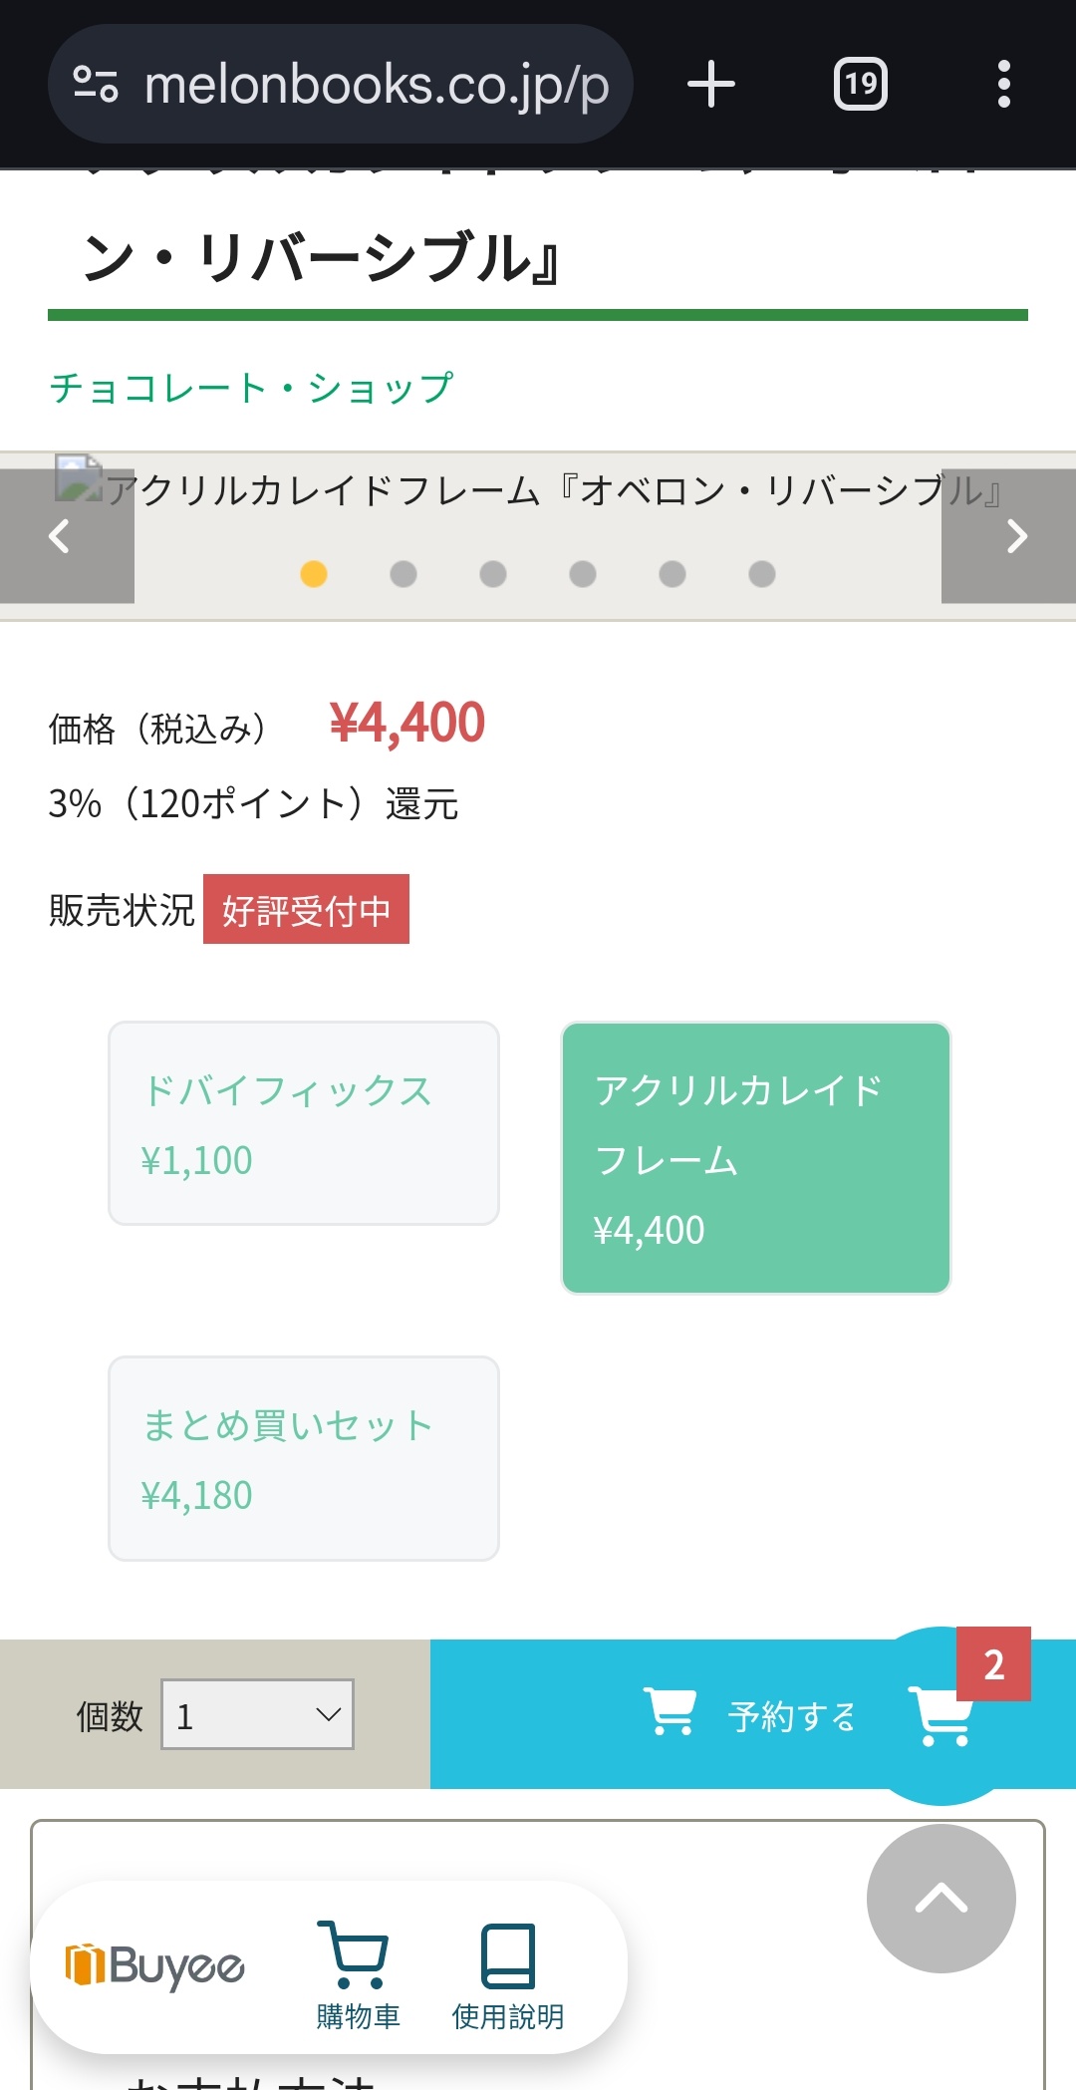This screenshot has height=2090, width=1076.
Task: Select the ドバイフィックス ¥1,100 option
Action: coord(304,1123)
